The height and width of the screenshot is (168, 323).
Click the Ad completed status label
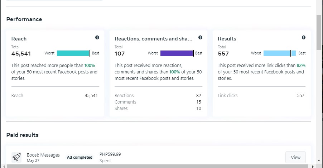click(79, 157)
